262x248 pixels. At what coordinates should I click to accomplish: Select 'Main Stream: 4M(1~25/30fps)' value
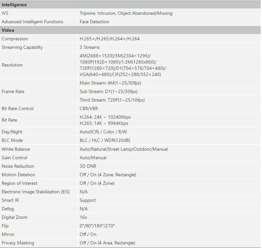click(110, 83)
